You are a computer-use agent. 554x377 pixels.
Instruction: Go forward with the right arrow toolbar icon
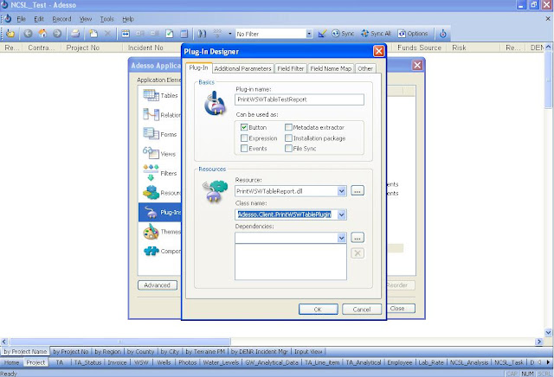pyautogui.click(x=57, y=34)
